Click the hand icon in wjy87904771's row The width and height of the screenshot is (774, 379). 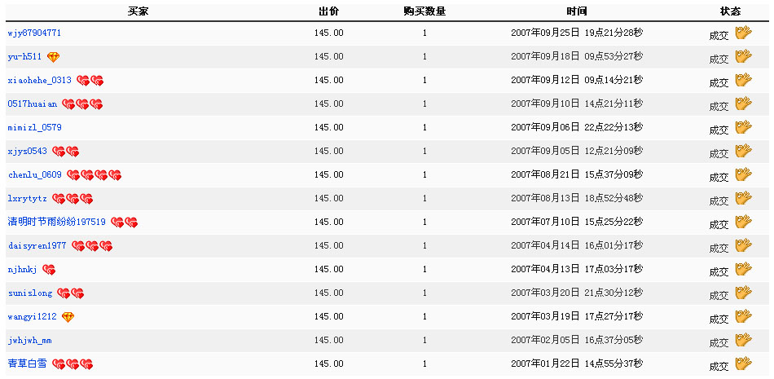743,33
